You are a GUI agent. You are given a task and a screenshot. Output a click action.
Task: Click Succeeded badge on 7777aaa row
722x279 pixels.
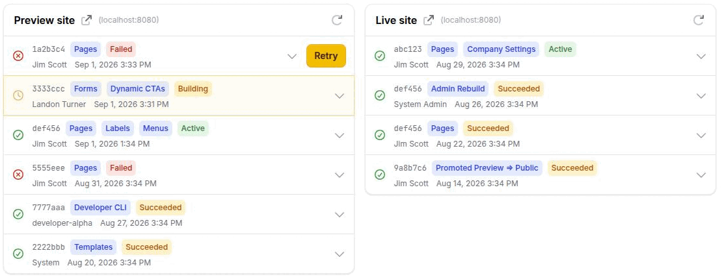[x=161, y=207]
